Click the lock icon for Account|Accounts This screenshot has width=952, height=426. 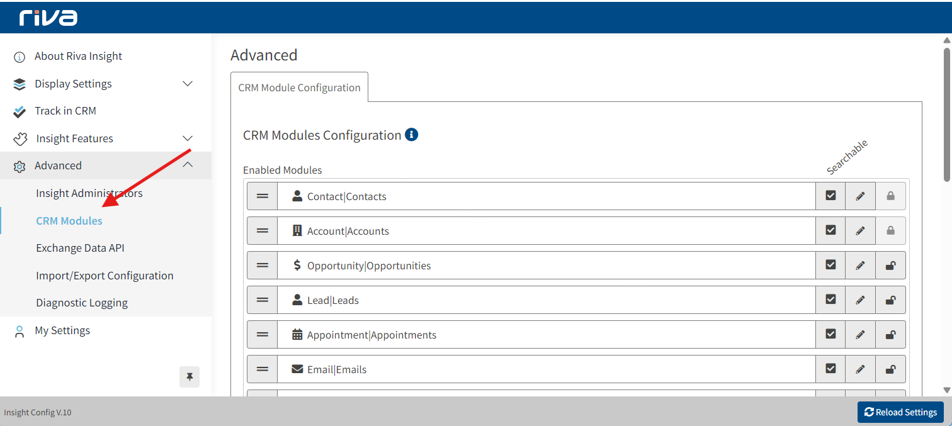(x=890, y=231)
